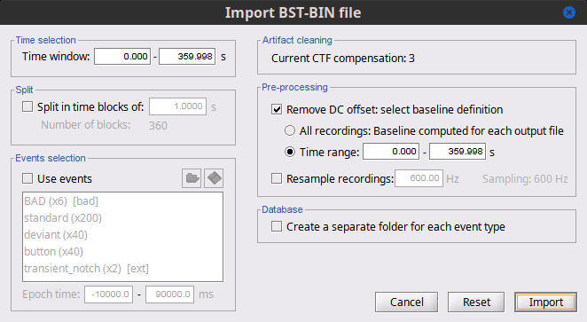587x322 pixels.
Task: Click the events tag icon button
Action: (x=214, y=178)
